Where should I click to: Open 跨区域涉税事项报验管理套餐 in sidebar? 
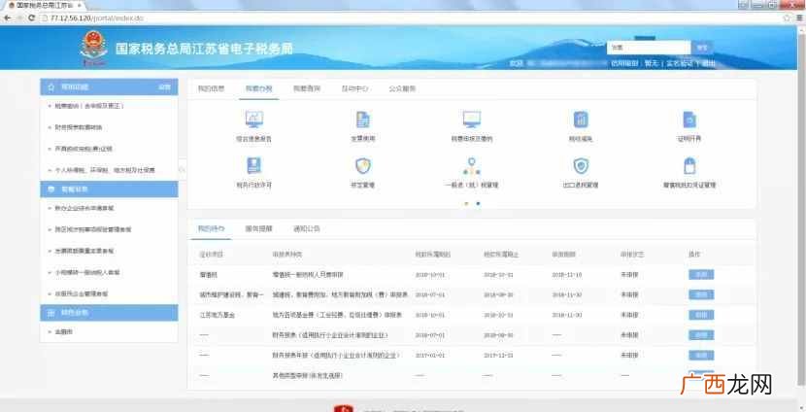pyautogui.click(x=92, y=229)
